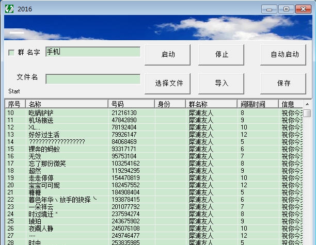The width and height of the screenshot is (316, 245).
Task: Click the 信息 column header
Action: tap(291, 104)
